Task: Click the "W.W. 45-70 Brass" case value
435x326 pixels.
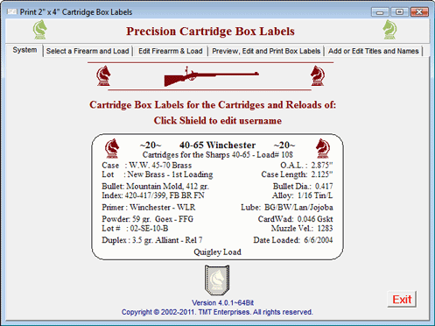Action: [x=160, y=166]
